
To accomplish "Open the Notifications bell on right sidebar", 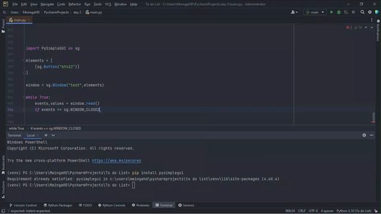I will tap(378, 21).
